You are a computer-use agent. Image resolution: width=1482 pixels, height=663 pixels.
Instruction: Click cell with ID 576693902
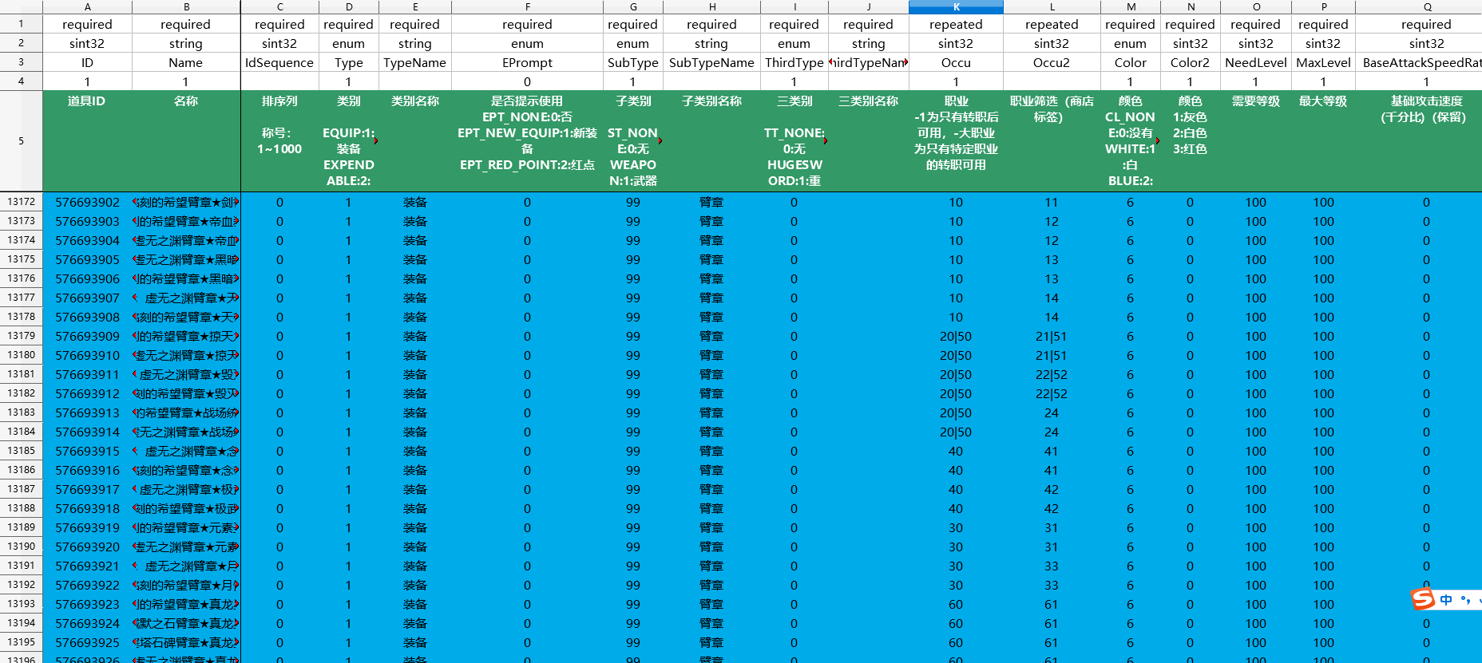point(87,203)
